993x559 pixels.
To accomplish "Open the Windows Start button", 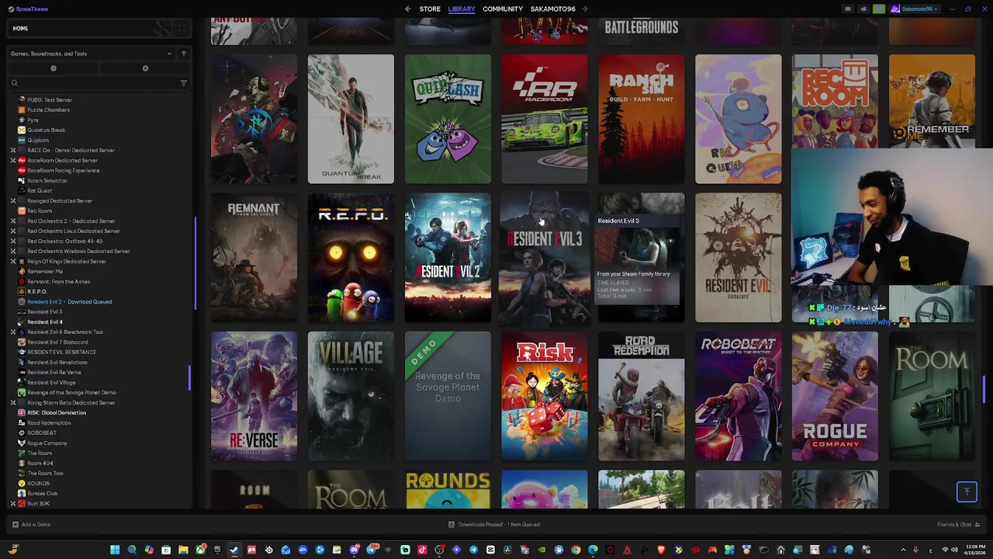I will (x=115, y=550).
